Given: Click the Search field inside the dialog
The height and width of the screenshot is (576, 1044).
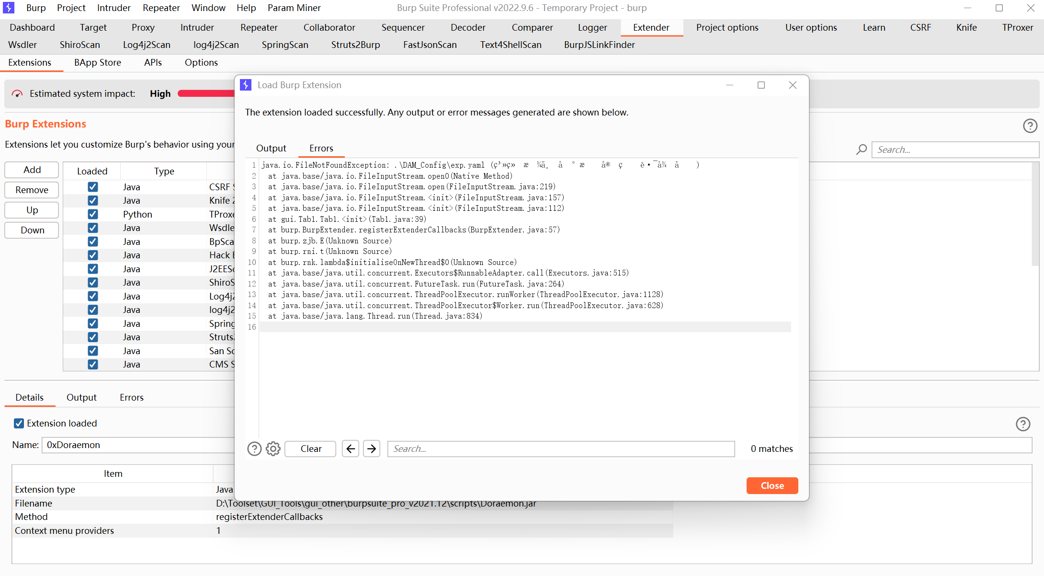Looking at the screenshot, I should pyautogui.click(x=560, y=449).
